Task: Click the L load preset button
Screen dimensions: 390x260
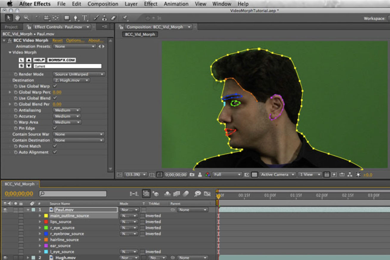Action: pos(21,60)
